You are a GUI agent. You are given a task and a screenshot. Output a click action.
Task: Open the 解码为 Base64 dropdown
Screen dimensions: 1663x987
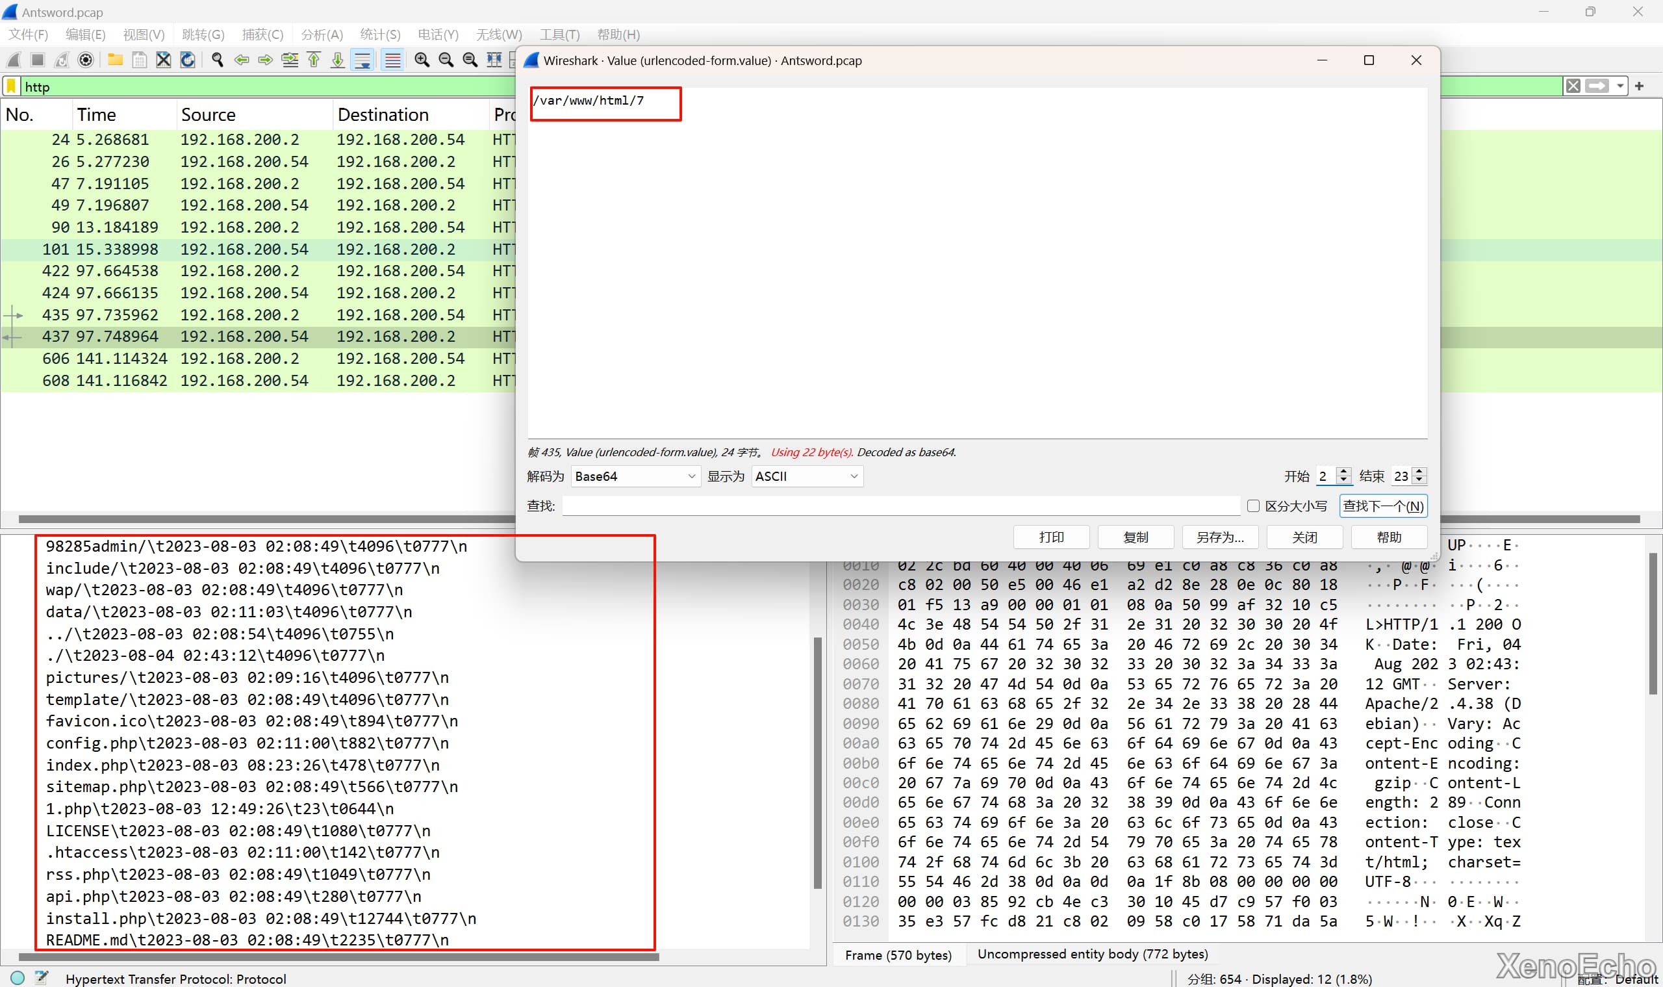635,476
